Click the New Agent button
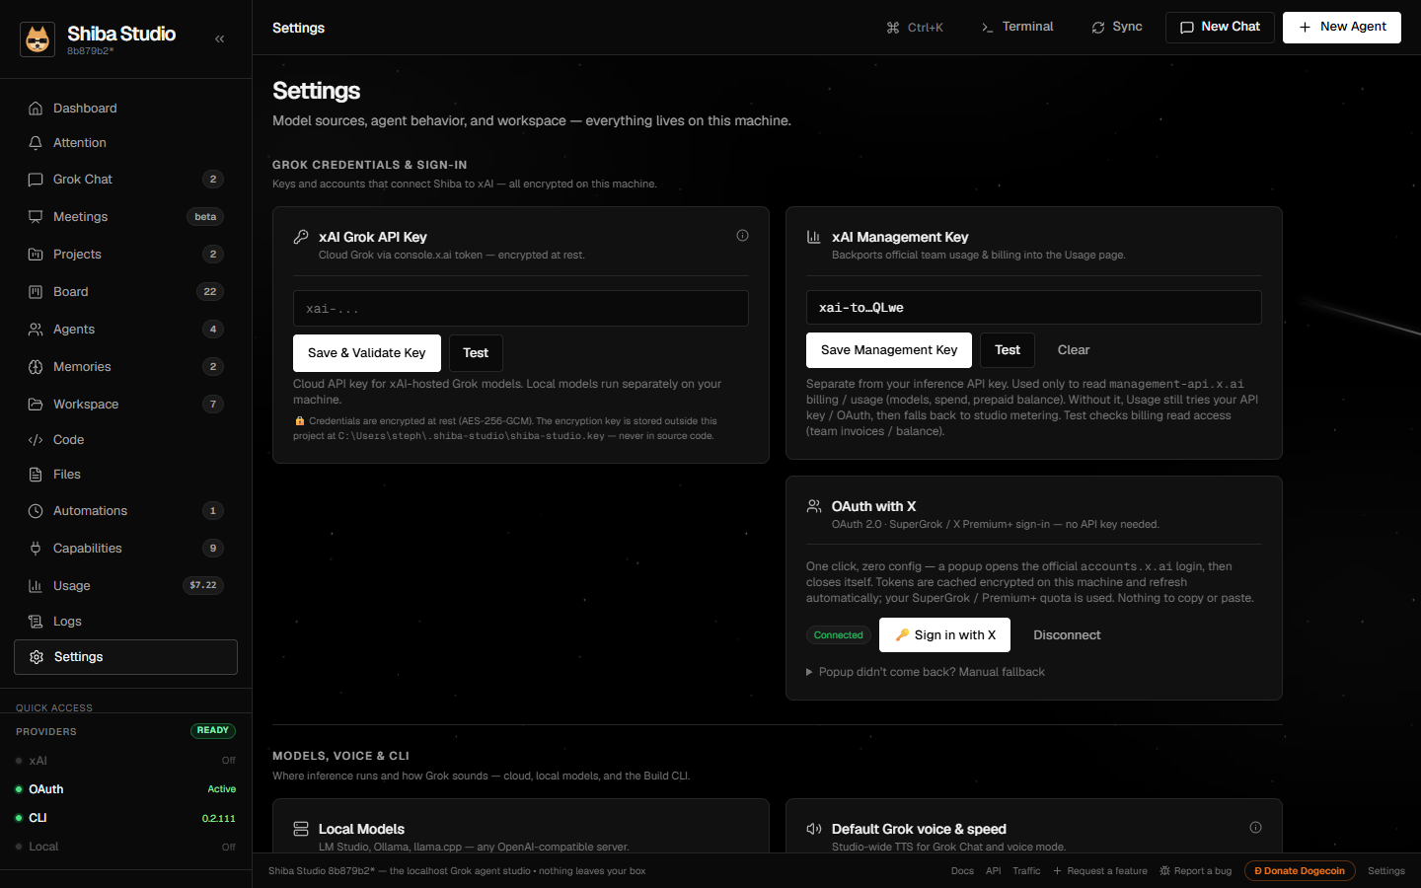 [1342, 27]
